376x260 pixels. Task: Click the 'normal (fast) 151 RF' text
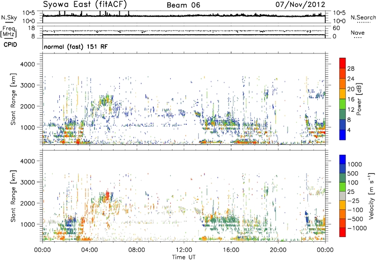(76, 46)
